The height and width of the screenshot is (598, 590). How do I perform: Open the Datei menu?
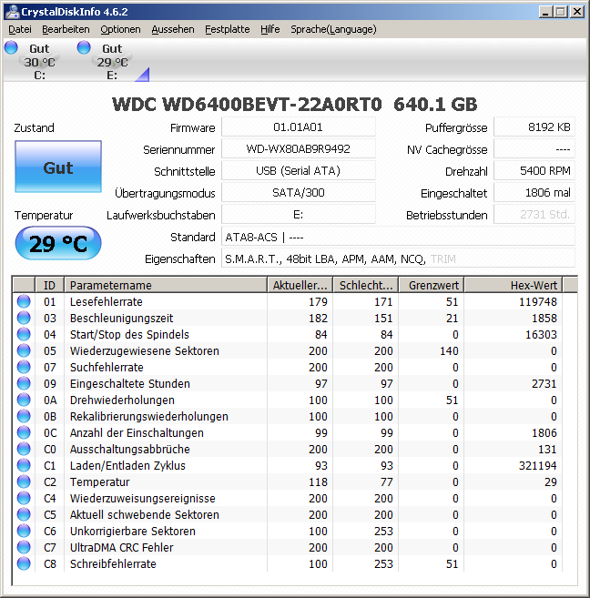point(20,29)
